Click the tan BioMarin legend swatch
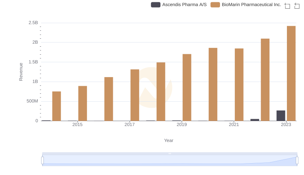This screenshot has width=304, height=175. point(215,5)
